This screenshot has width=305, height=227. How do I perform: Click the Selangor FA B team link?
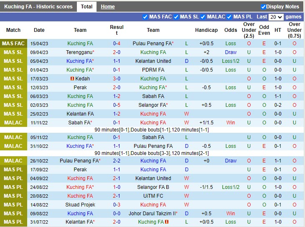click(153, 187)
